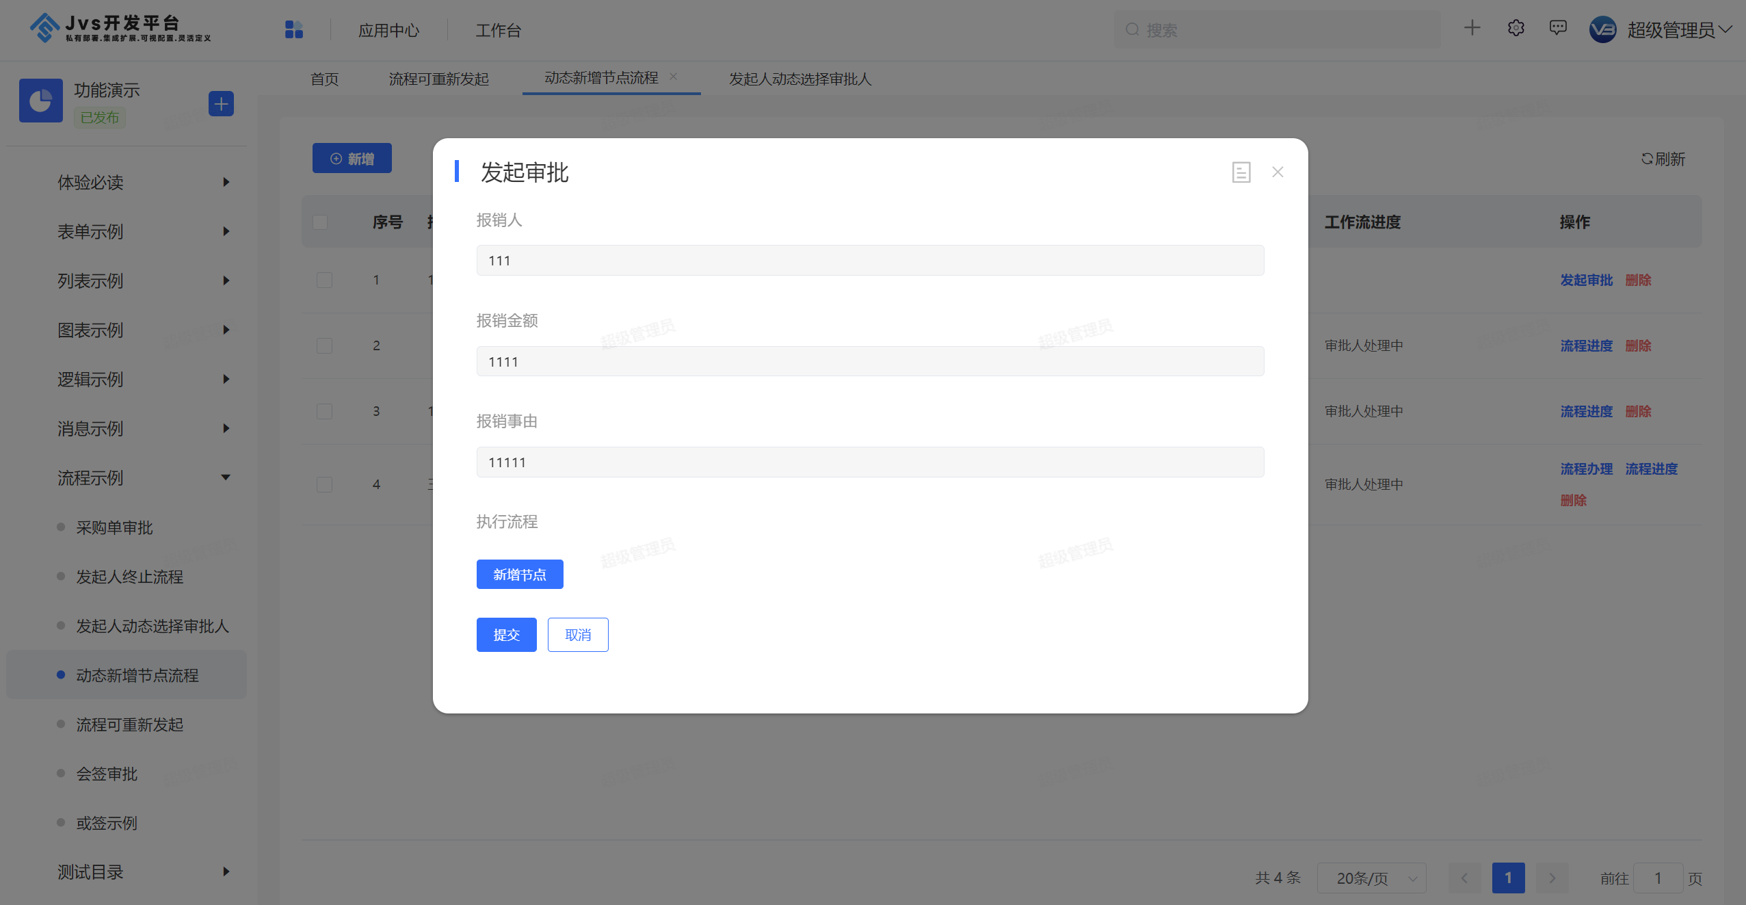
Task: Click the plus icon in top bar
Action: point(1472,28)
